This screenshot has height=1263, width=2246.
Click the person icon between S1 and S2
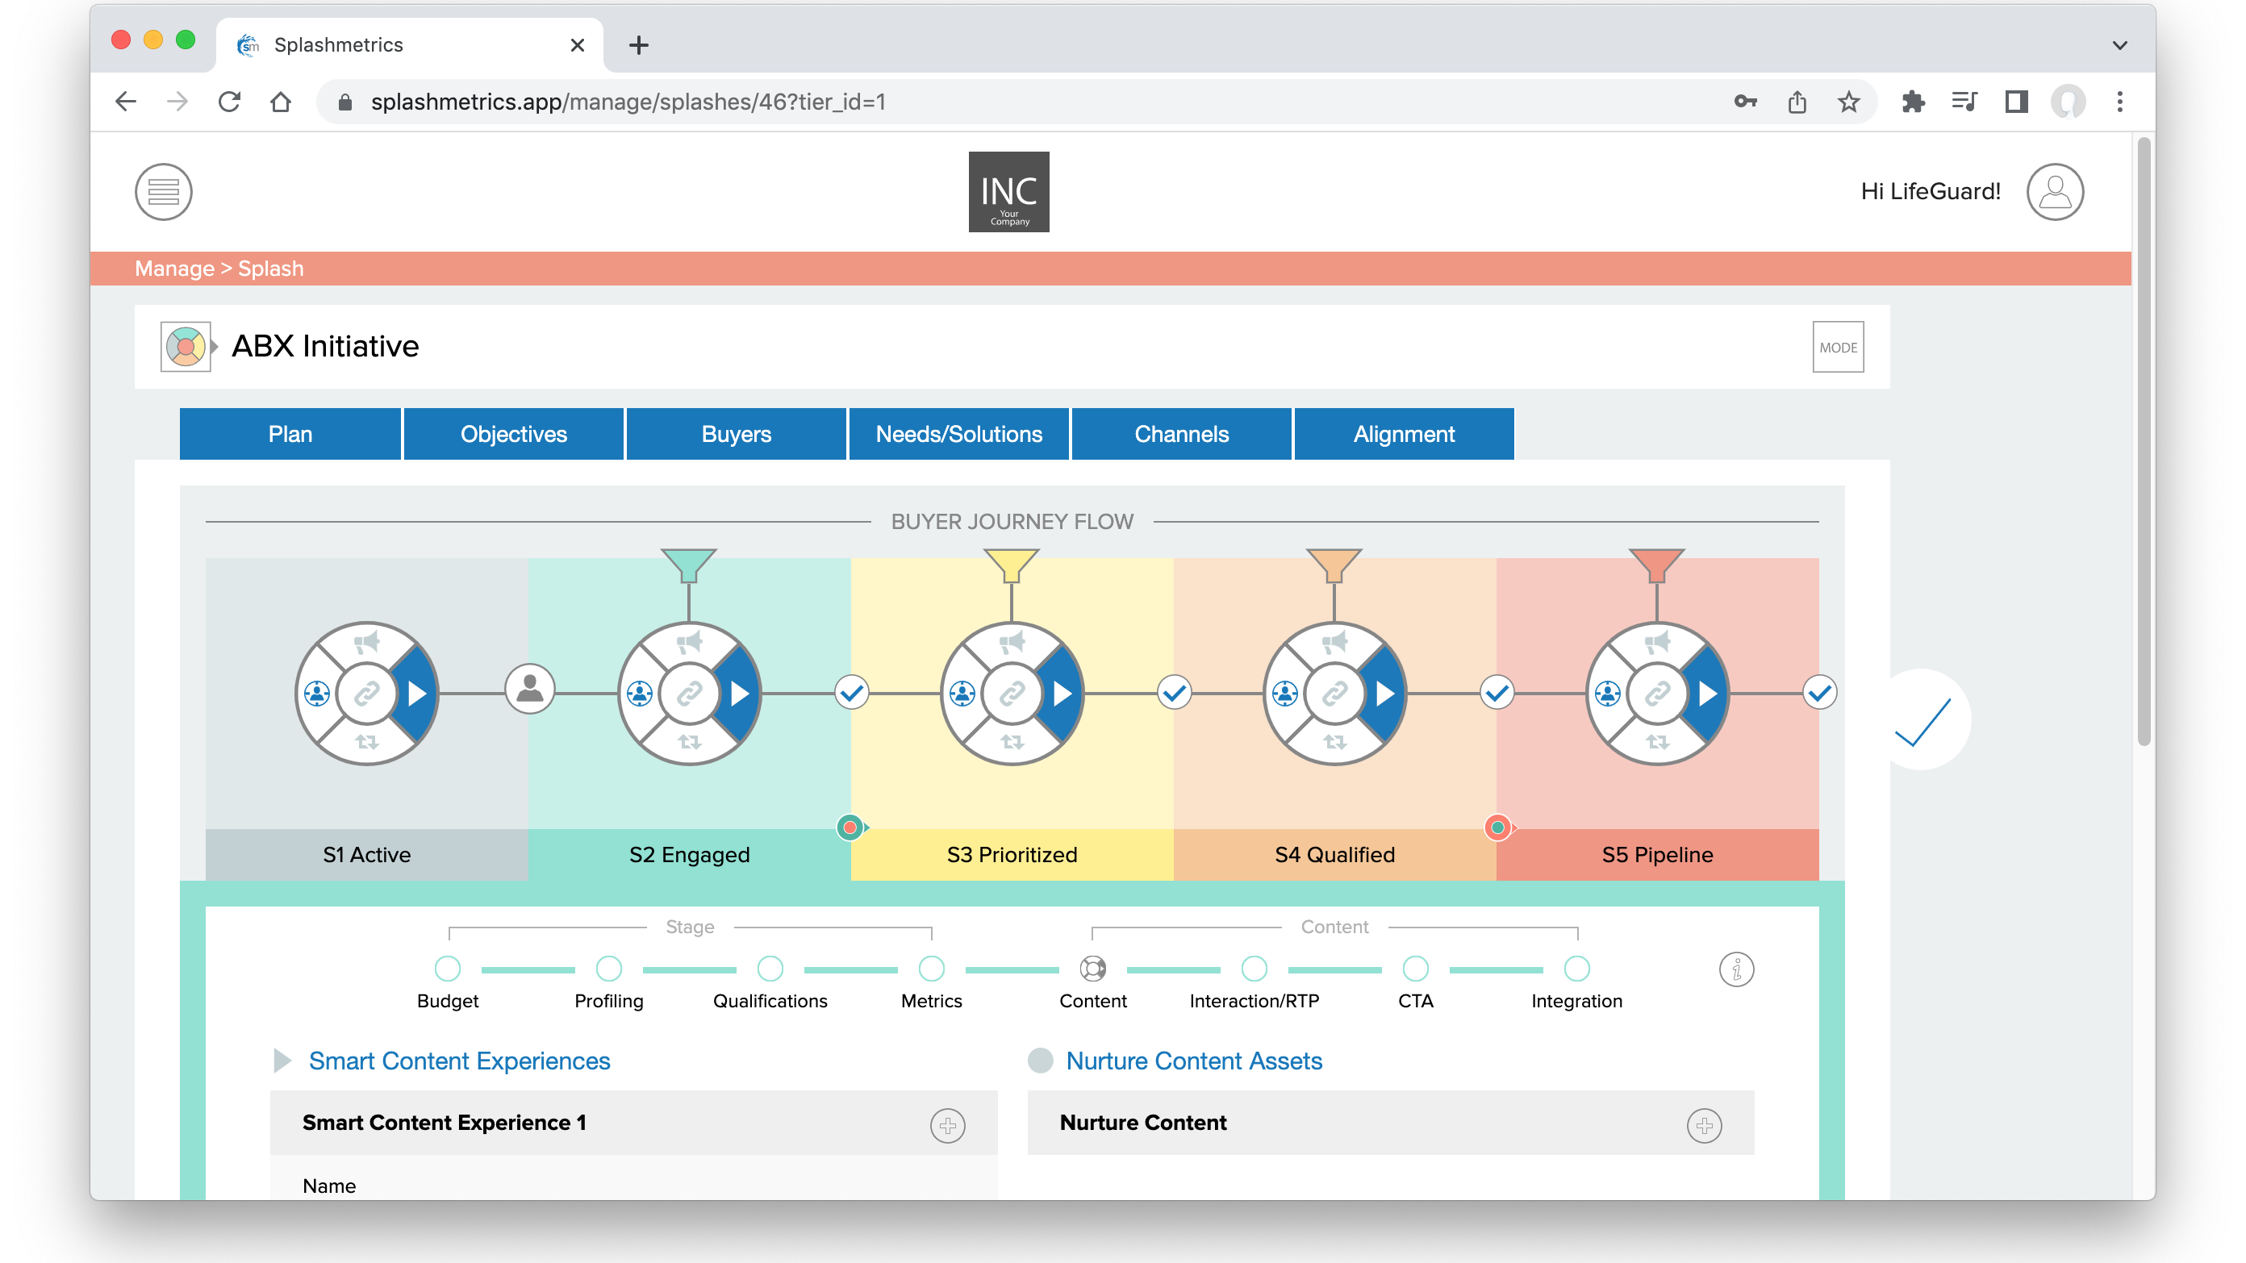tap(529, 690)
